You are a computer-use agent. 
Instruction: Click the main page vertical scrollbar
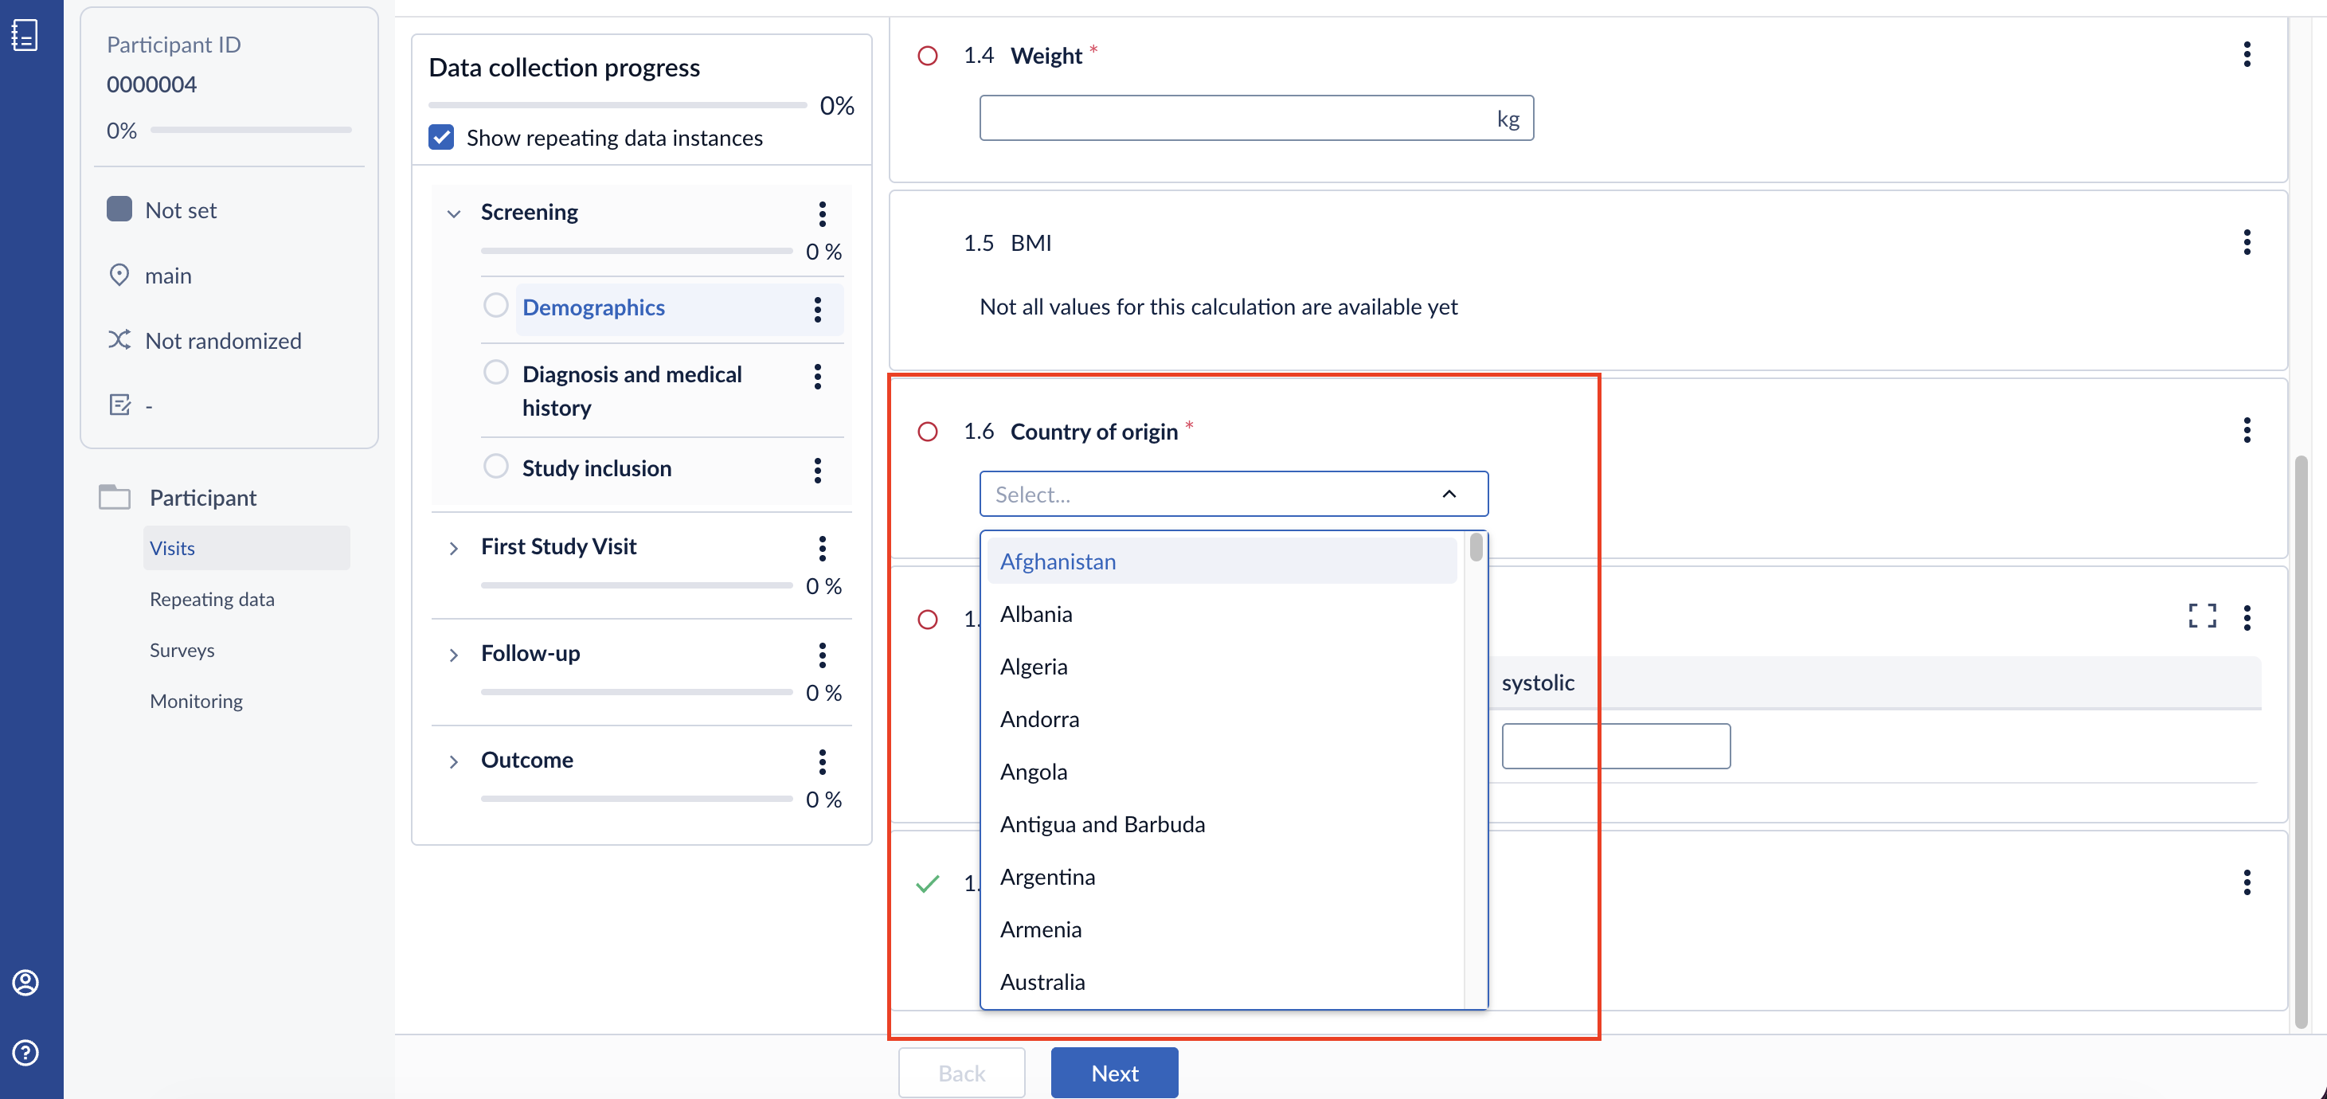pyautogui.click(x=2301, y=741)
